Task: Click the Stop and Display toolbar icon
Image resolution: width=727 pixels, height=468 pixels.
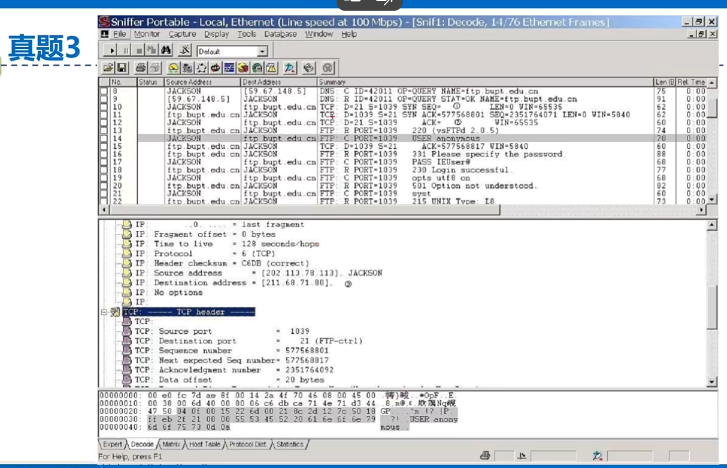Action: pyautogui.click(x=151, y=51)
